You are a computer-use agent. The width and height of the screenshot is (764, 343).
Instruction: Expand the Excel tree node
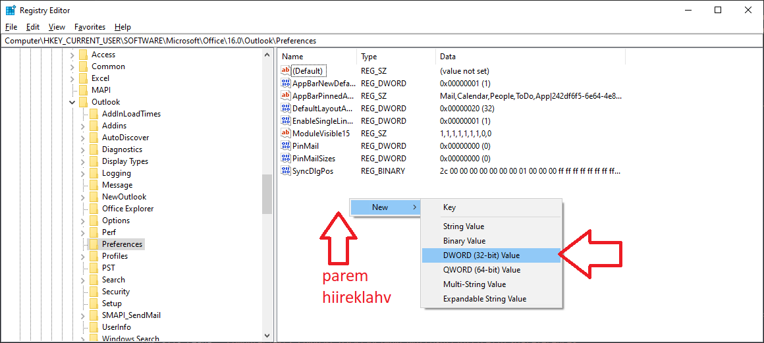72,78
